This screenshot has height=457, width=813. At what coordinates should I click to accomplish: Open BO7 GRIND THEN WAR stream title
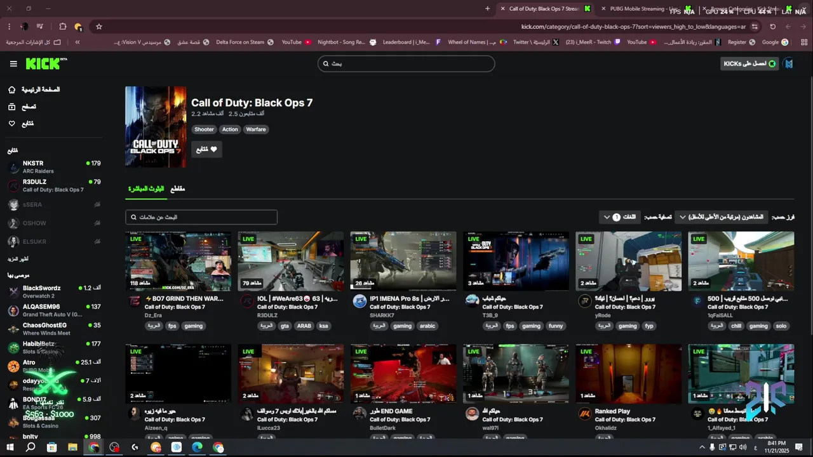(184, 298)
